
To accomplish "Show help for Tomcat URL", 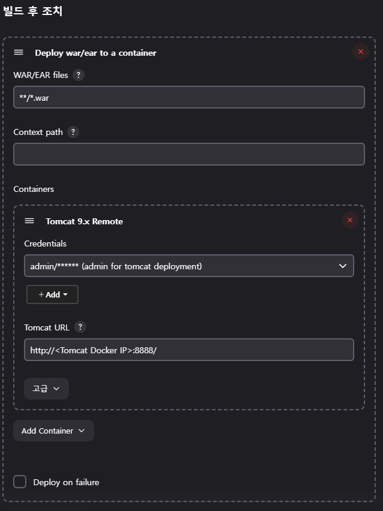I will pos(80,327).
